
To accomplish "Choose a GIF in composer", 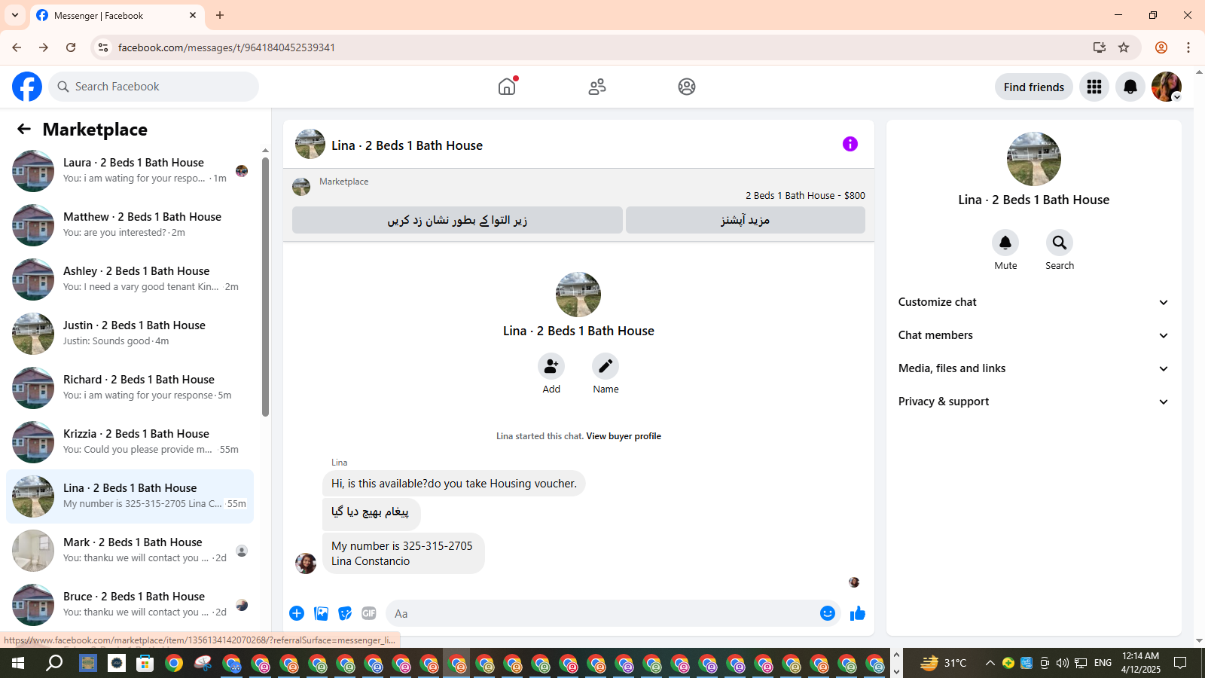I will pos(369,613).
